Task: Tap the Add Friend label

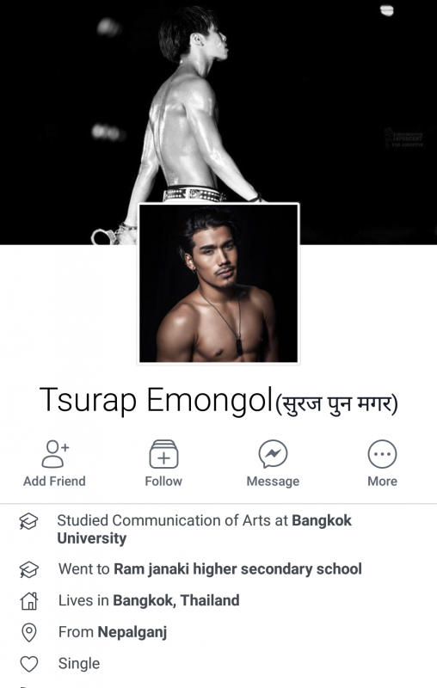Action: click(x=54, y=482)
